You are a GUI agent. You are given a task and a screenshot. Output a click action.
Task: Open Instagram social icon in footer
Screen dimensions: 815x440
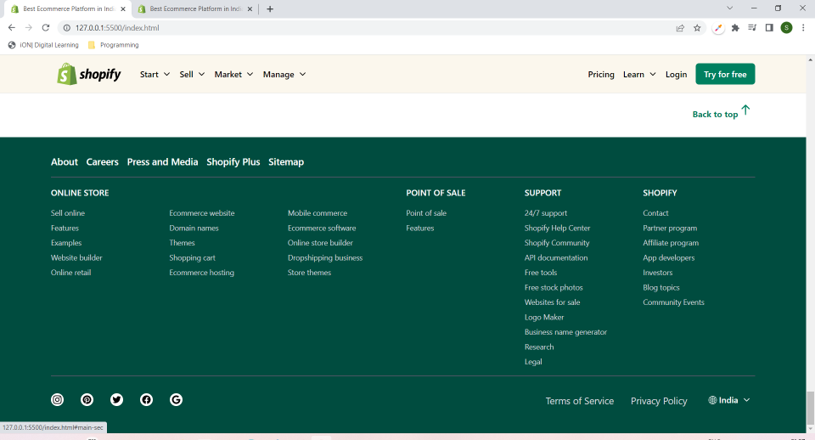coord(57,399)
